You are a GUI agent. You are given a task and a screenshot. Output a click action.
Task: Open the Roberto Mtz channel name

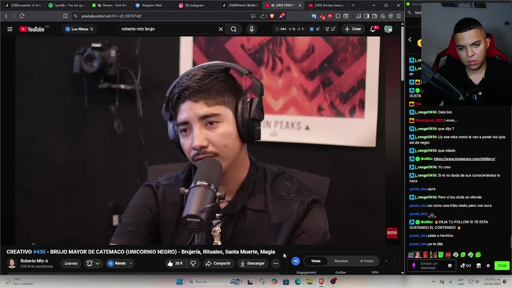tap(32, 261)
